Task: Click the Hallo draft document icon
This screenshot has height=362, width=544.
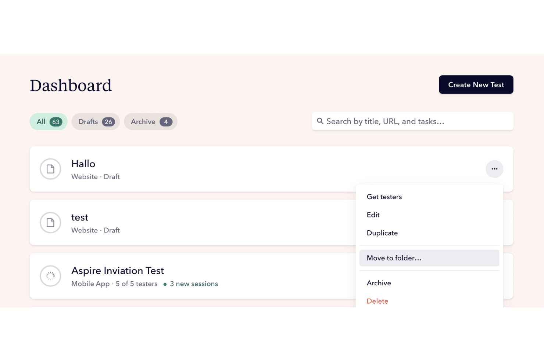Action: [x=50, y=169]
